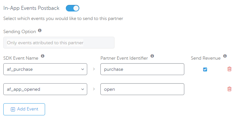Open the af_app_opened SDK event dropdown
The height and width of the screenshot is (118, 234).
click(45, 89)
